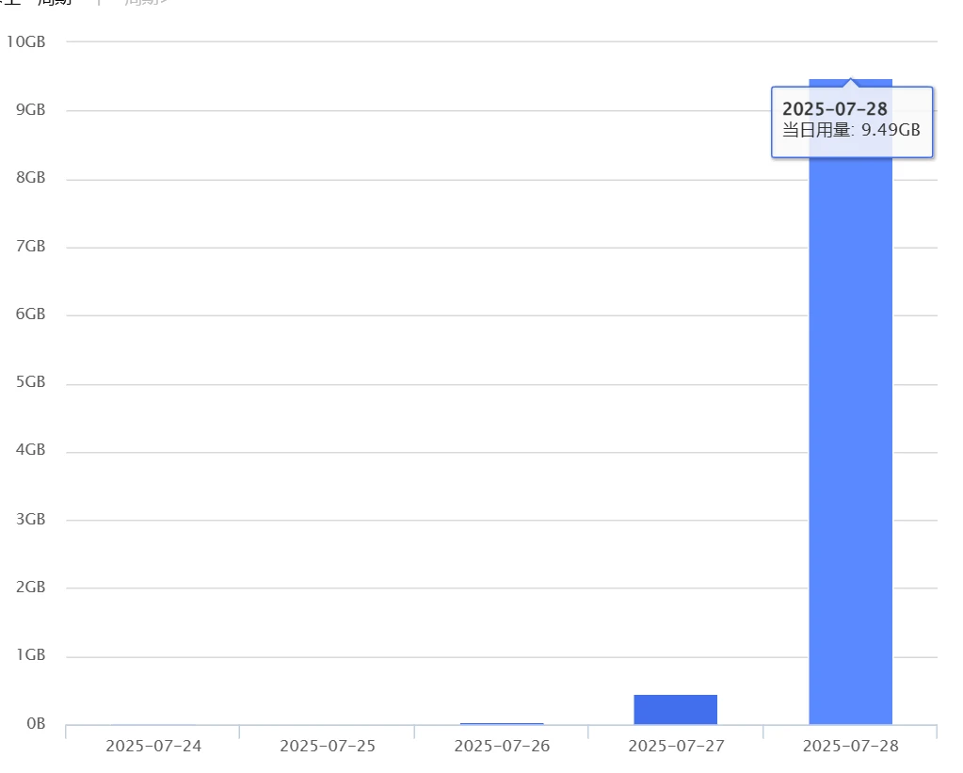
Task: Click the 2025-07-26 x-axis date label
Action: coord(501,747)
